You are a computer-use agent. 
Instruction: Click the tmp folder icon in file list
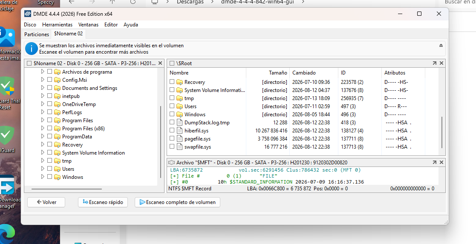(x=179, y=98)
